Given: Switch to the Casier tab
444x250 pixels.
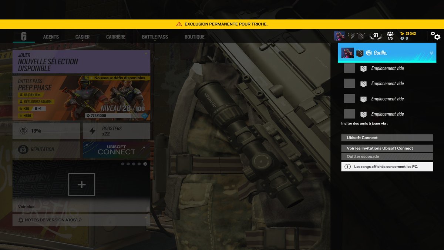Looking at the screenshot, I should (82, 37).
